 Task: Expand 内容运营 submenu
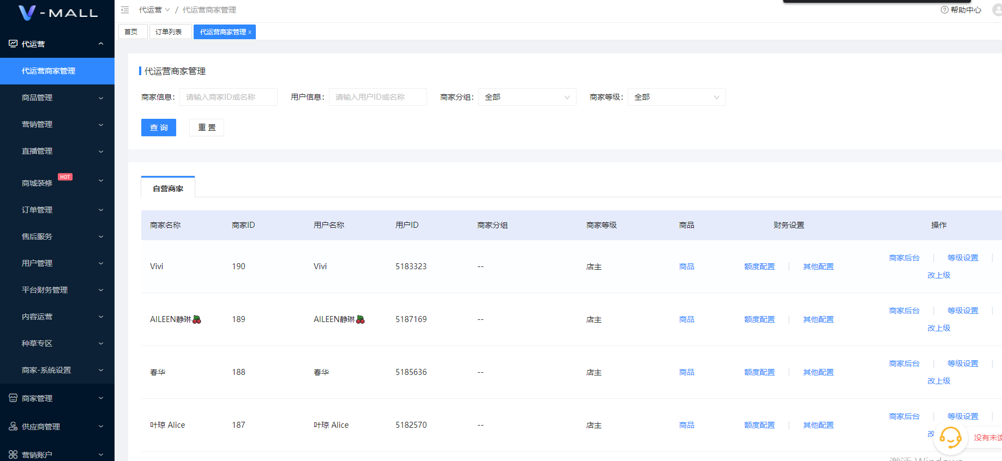(101, 317)
